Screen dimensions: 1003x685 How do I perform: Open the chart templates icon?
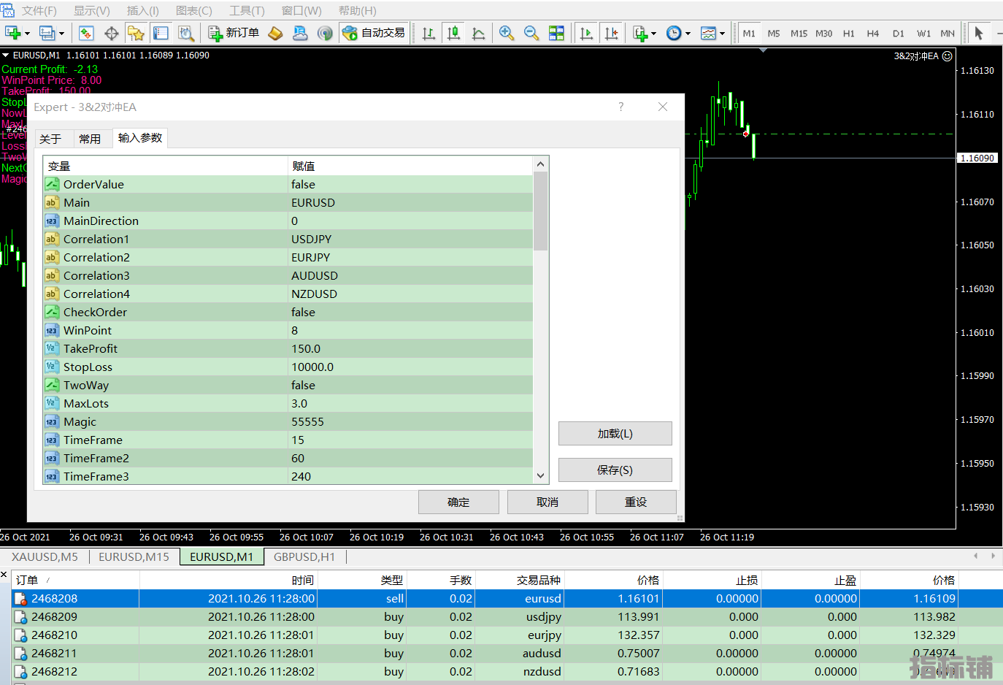pyautogui.click(x=708, y=33)
